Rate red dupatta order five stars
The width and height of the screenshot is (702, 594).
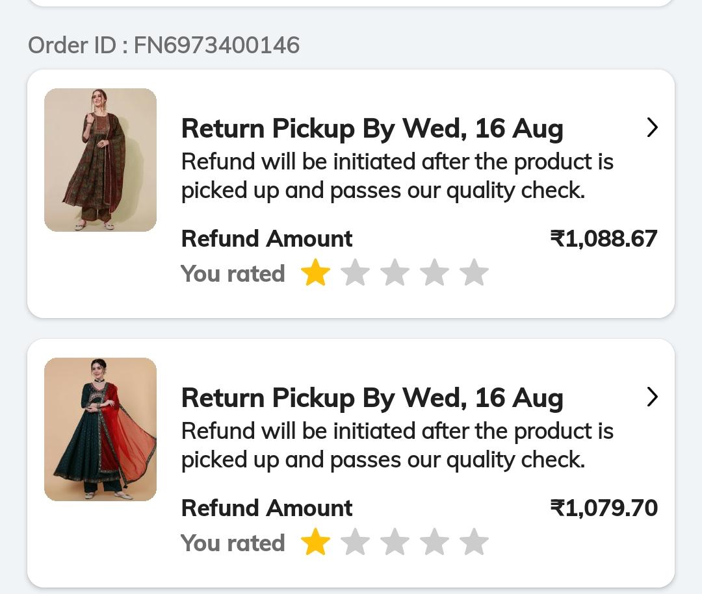coord(474,542)
